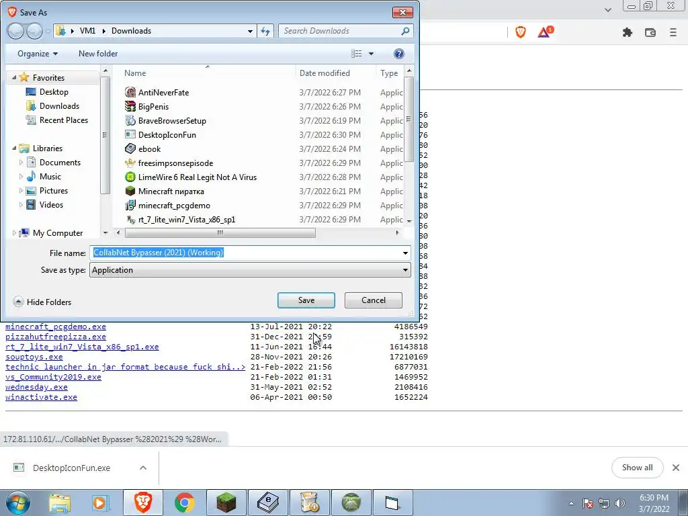688x516 pixels.
Task: Click the Forward arrow in Save As dialog
Action: pos(34,31)
